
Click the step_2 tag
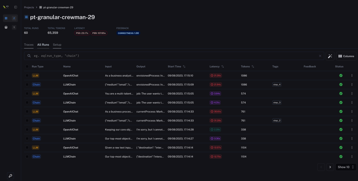[277, 120]
